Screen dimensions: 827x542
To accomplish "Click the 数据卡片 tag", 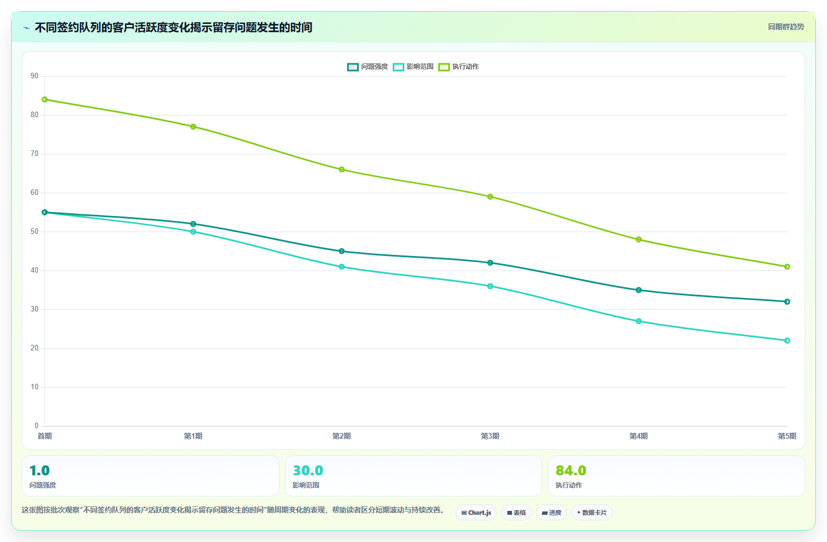I will 592,513.
